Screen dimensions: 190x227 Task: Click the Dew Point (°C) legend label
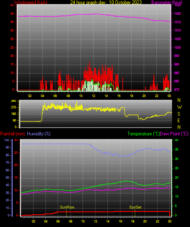(x=174, y=134)
